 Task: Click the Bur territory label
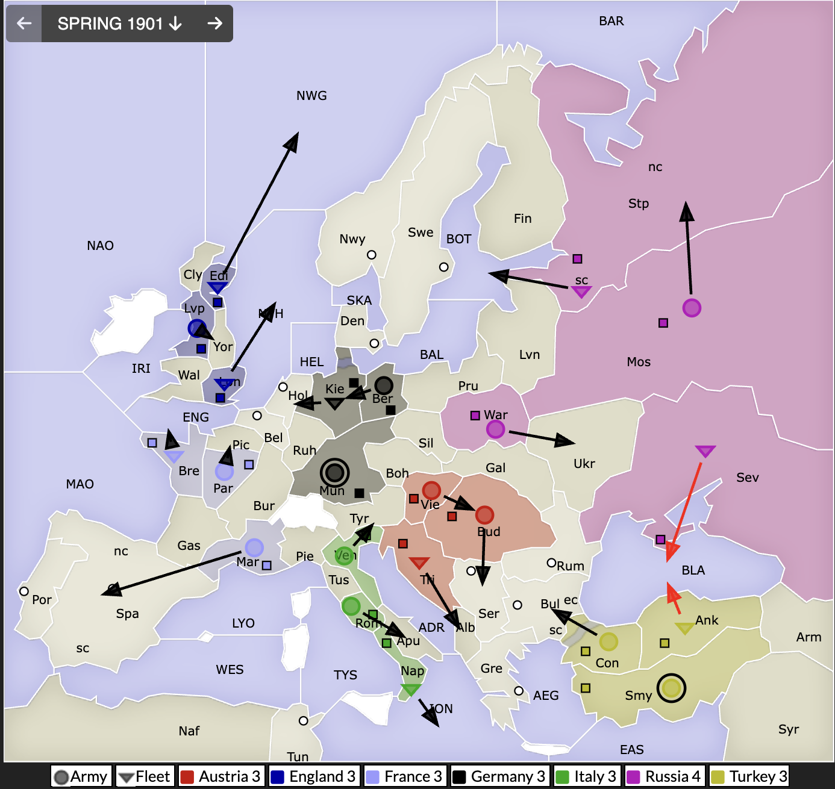[x=264, y=506]
